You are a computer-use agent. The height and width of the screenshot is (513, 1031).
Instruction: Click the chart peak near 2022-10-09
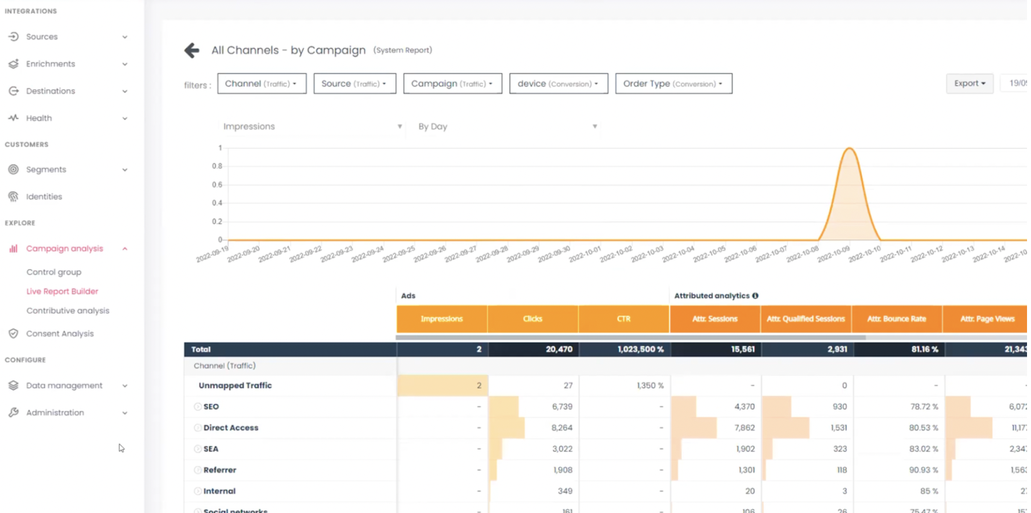point(850,149)
